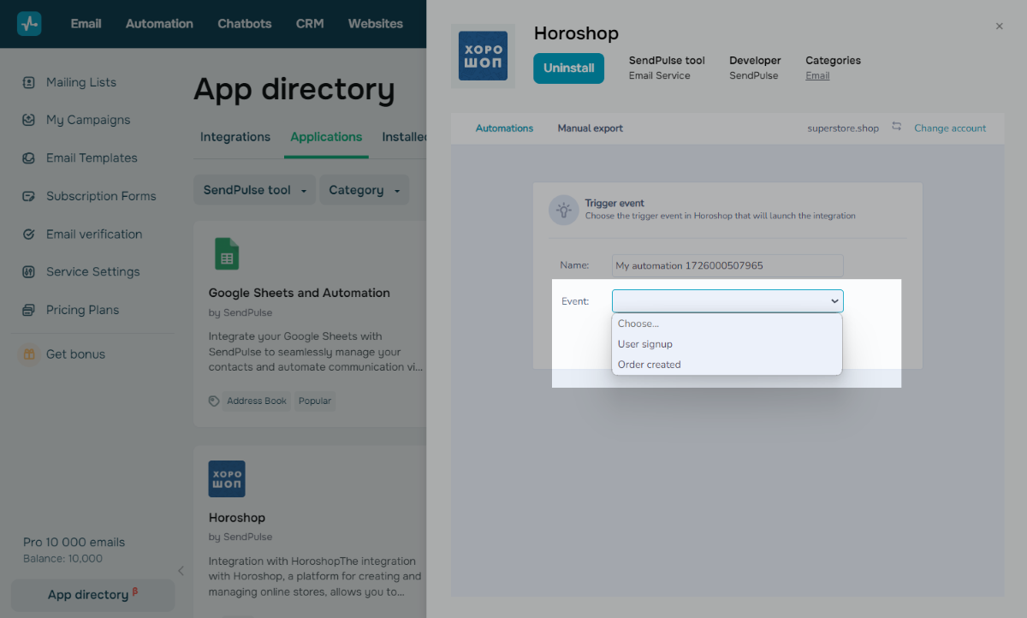
Task: Click the swap account arrows icon
Action: tap(896, 127)
